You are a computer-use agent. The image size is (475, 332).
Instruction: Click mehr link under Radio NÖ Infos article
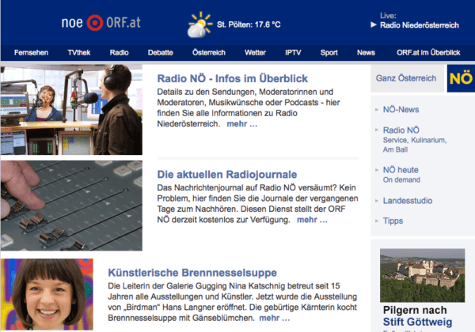click(x=242, y=124)
